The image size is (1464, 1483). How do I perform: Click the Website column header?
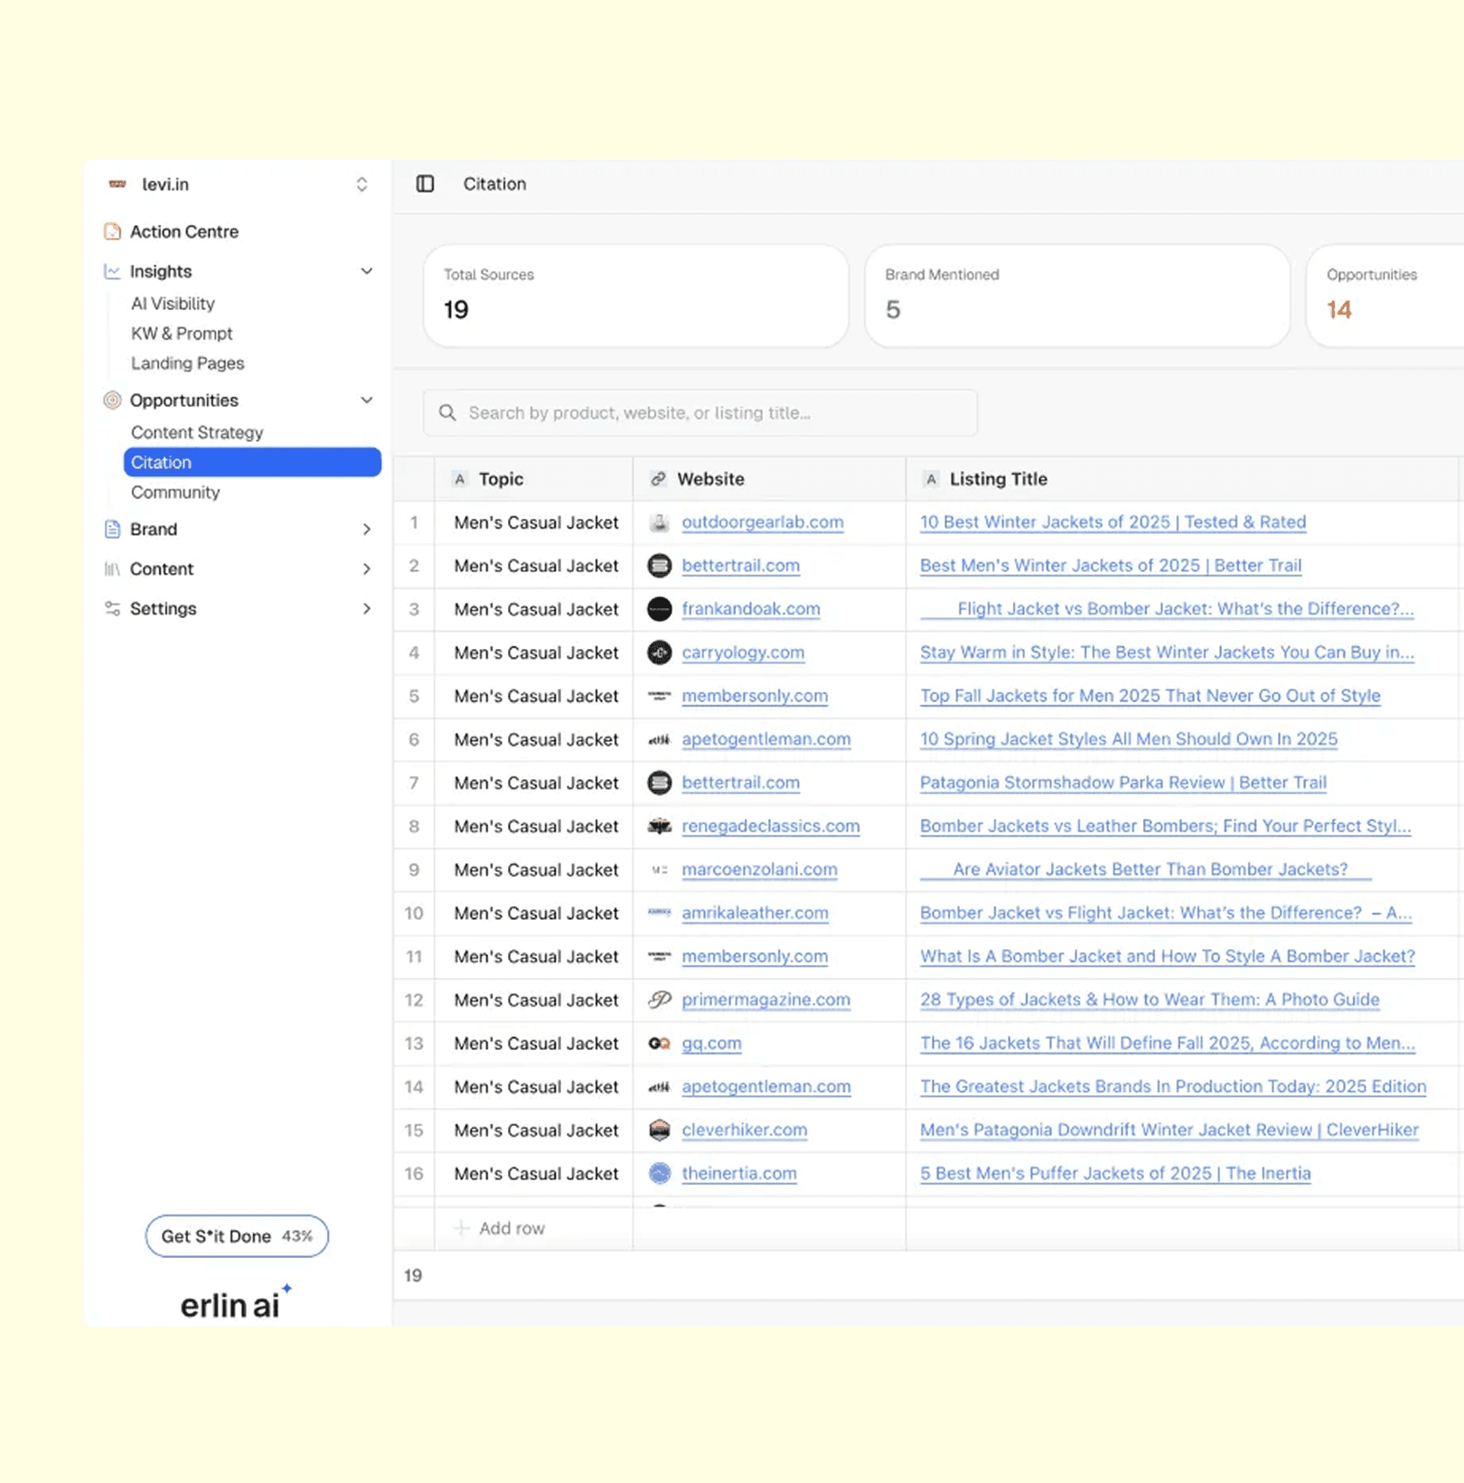coord(769,479)
